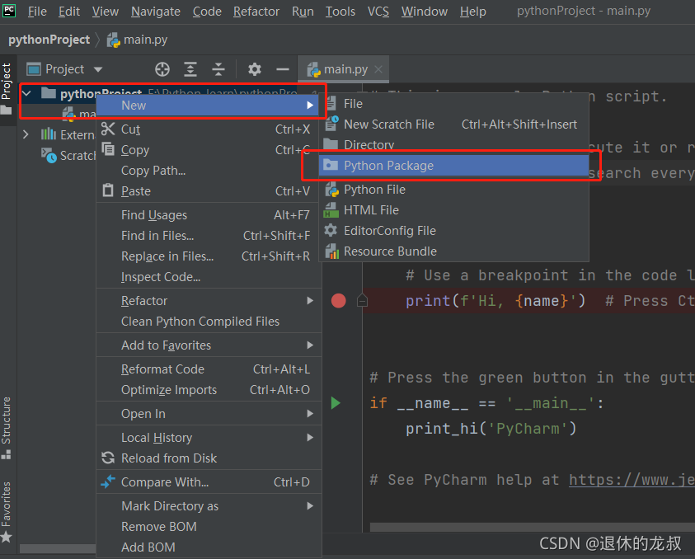Hide the Project panel with minus icon
Screen dimensions: 695x559
coord(282,69)
